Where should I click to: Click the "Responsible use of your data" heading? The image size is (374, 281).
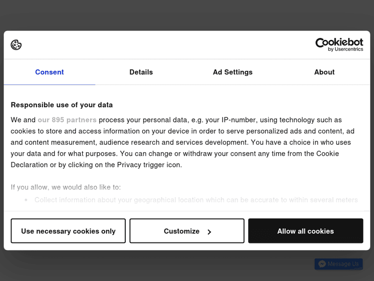[x=62, y=105]
